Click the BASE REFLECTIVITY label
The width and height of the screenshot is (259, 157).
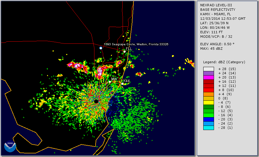(x=218, y=10)
